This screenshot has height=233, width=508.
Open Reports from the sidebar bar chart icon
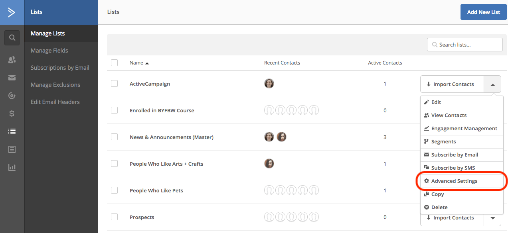coord(12,167)
